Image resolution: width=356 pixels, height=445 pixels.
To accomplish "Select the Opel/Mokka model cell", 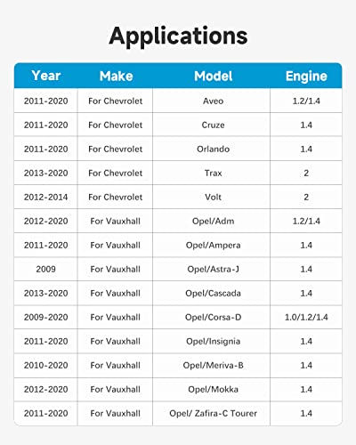I will tap(213, 389).
